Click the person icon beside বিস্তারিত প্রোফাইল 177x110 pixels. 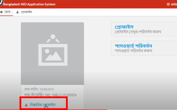[26, 105]
